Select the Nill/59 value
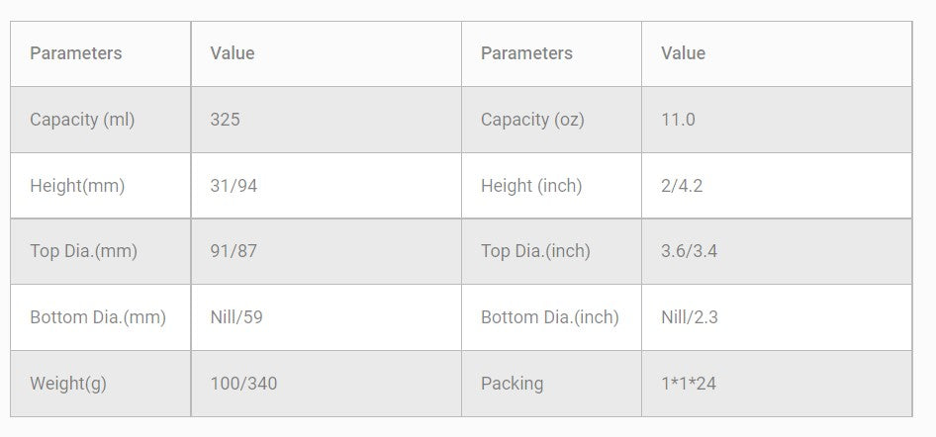Image resolution: width=936 pixels, height=437 pixels. pos(236,317)
